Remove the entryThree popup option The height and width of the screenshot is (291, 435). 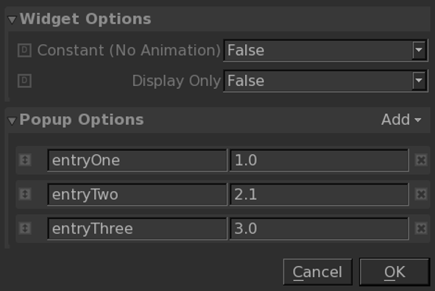[421, 229]
